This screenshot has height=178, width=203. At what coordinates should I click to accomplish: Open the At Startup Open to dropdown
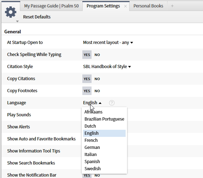tap(108, 43)
